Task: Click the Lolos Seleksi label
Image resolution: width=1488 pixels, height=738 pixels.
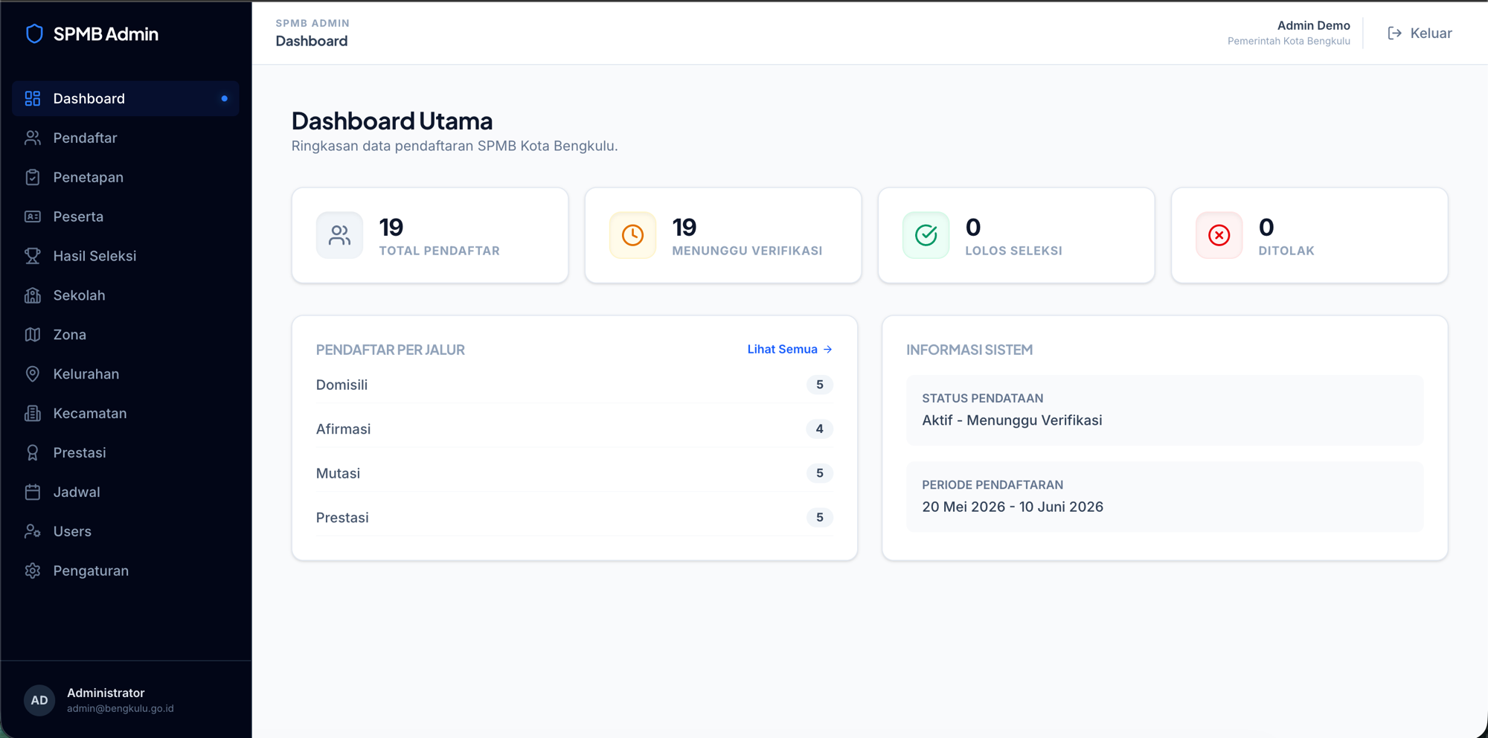Action: coord(1013,251)
